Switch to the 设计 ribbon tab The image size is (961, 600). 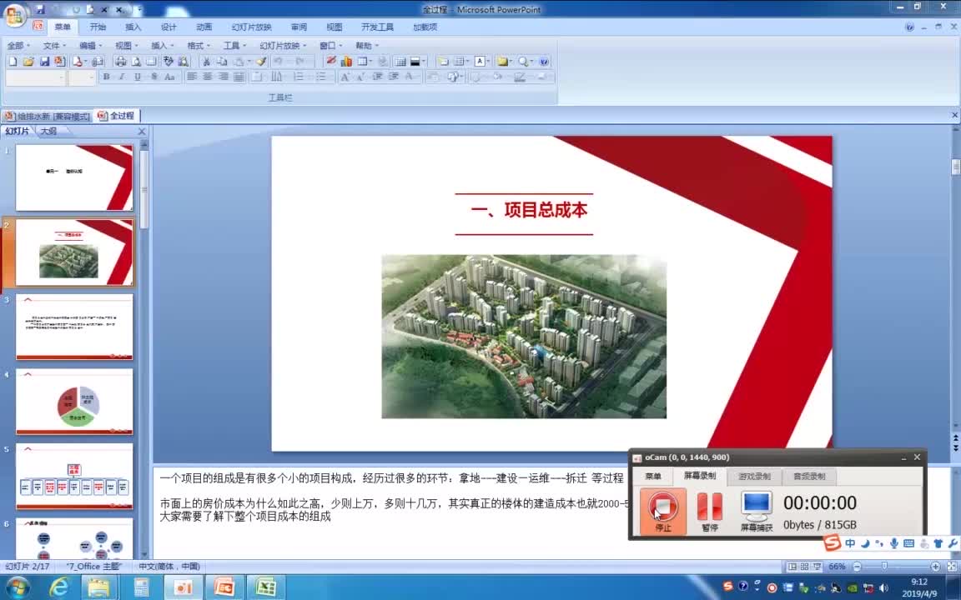click(x=169, y=27)
